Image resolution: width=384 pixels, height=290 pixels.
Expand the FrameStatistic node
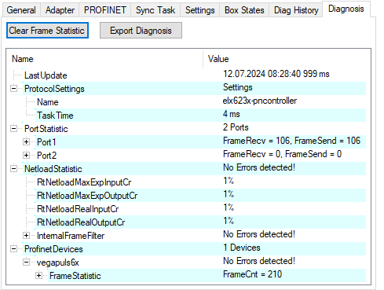[38, 276]
